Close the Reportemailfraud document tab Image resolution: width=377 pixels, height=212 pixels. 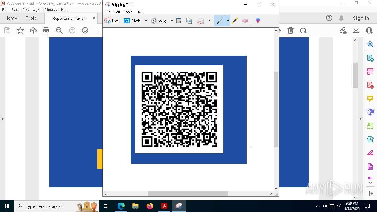[94, 18]
